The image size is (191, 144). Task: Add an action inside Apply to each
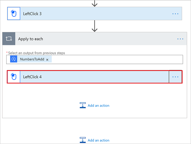[98, 105]
